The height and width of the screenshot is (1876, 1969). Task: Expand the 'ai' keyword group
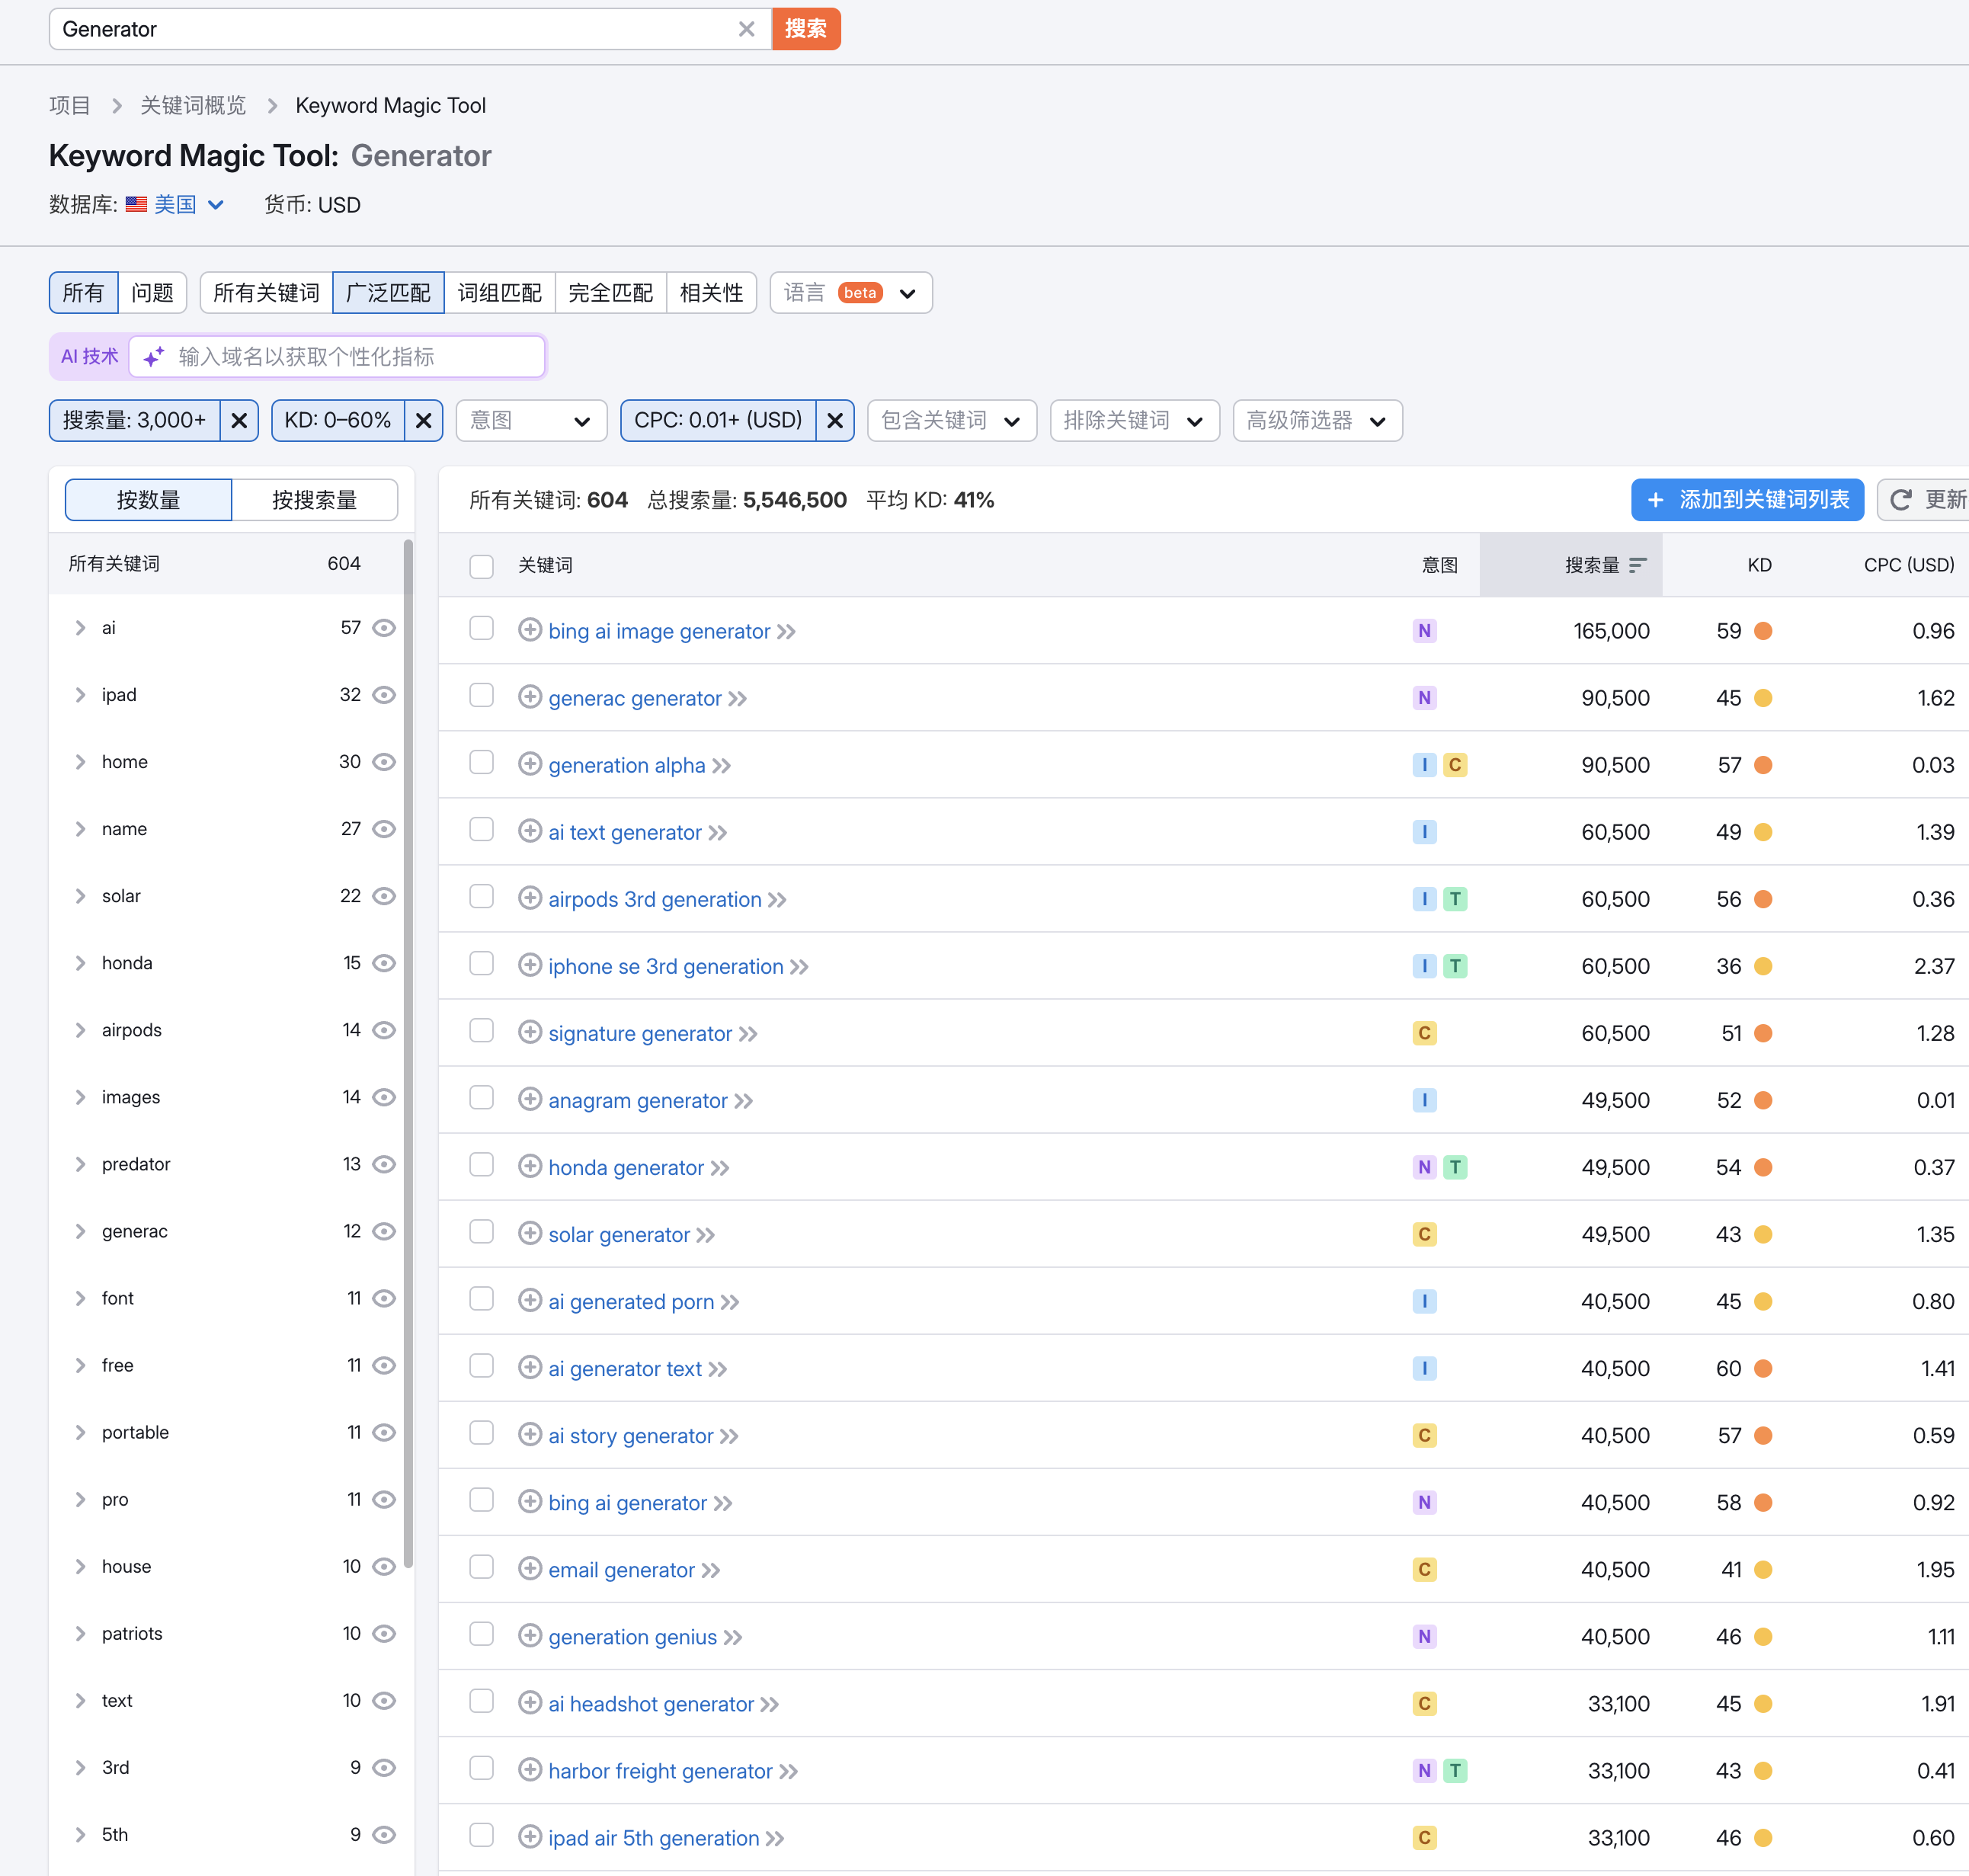click(x=80, y=628)
